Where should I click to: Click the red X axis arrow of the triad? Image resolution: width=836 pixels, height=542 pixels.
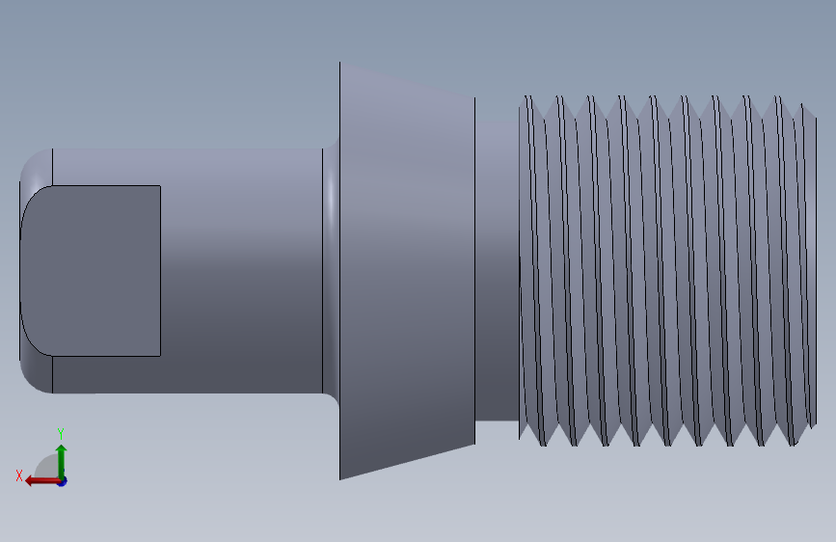[42, 481]
